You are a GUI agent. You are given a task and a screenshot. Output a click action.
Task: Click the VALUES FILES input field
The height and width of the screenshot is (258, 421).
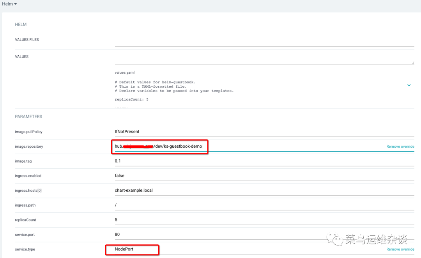(x=264, y=42)
